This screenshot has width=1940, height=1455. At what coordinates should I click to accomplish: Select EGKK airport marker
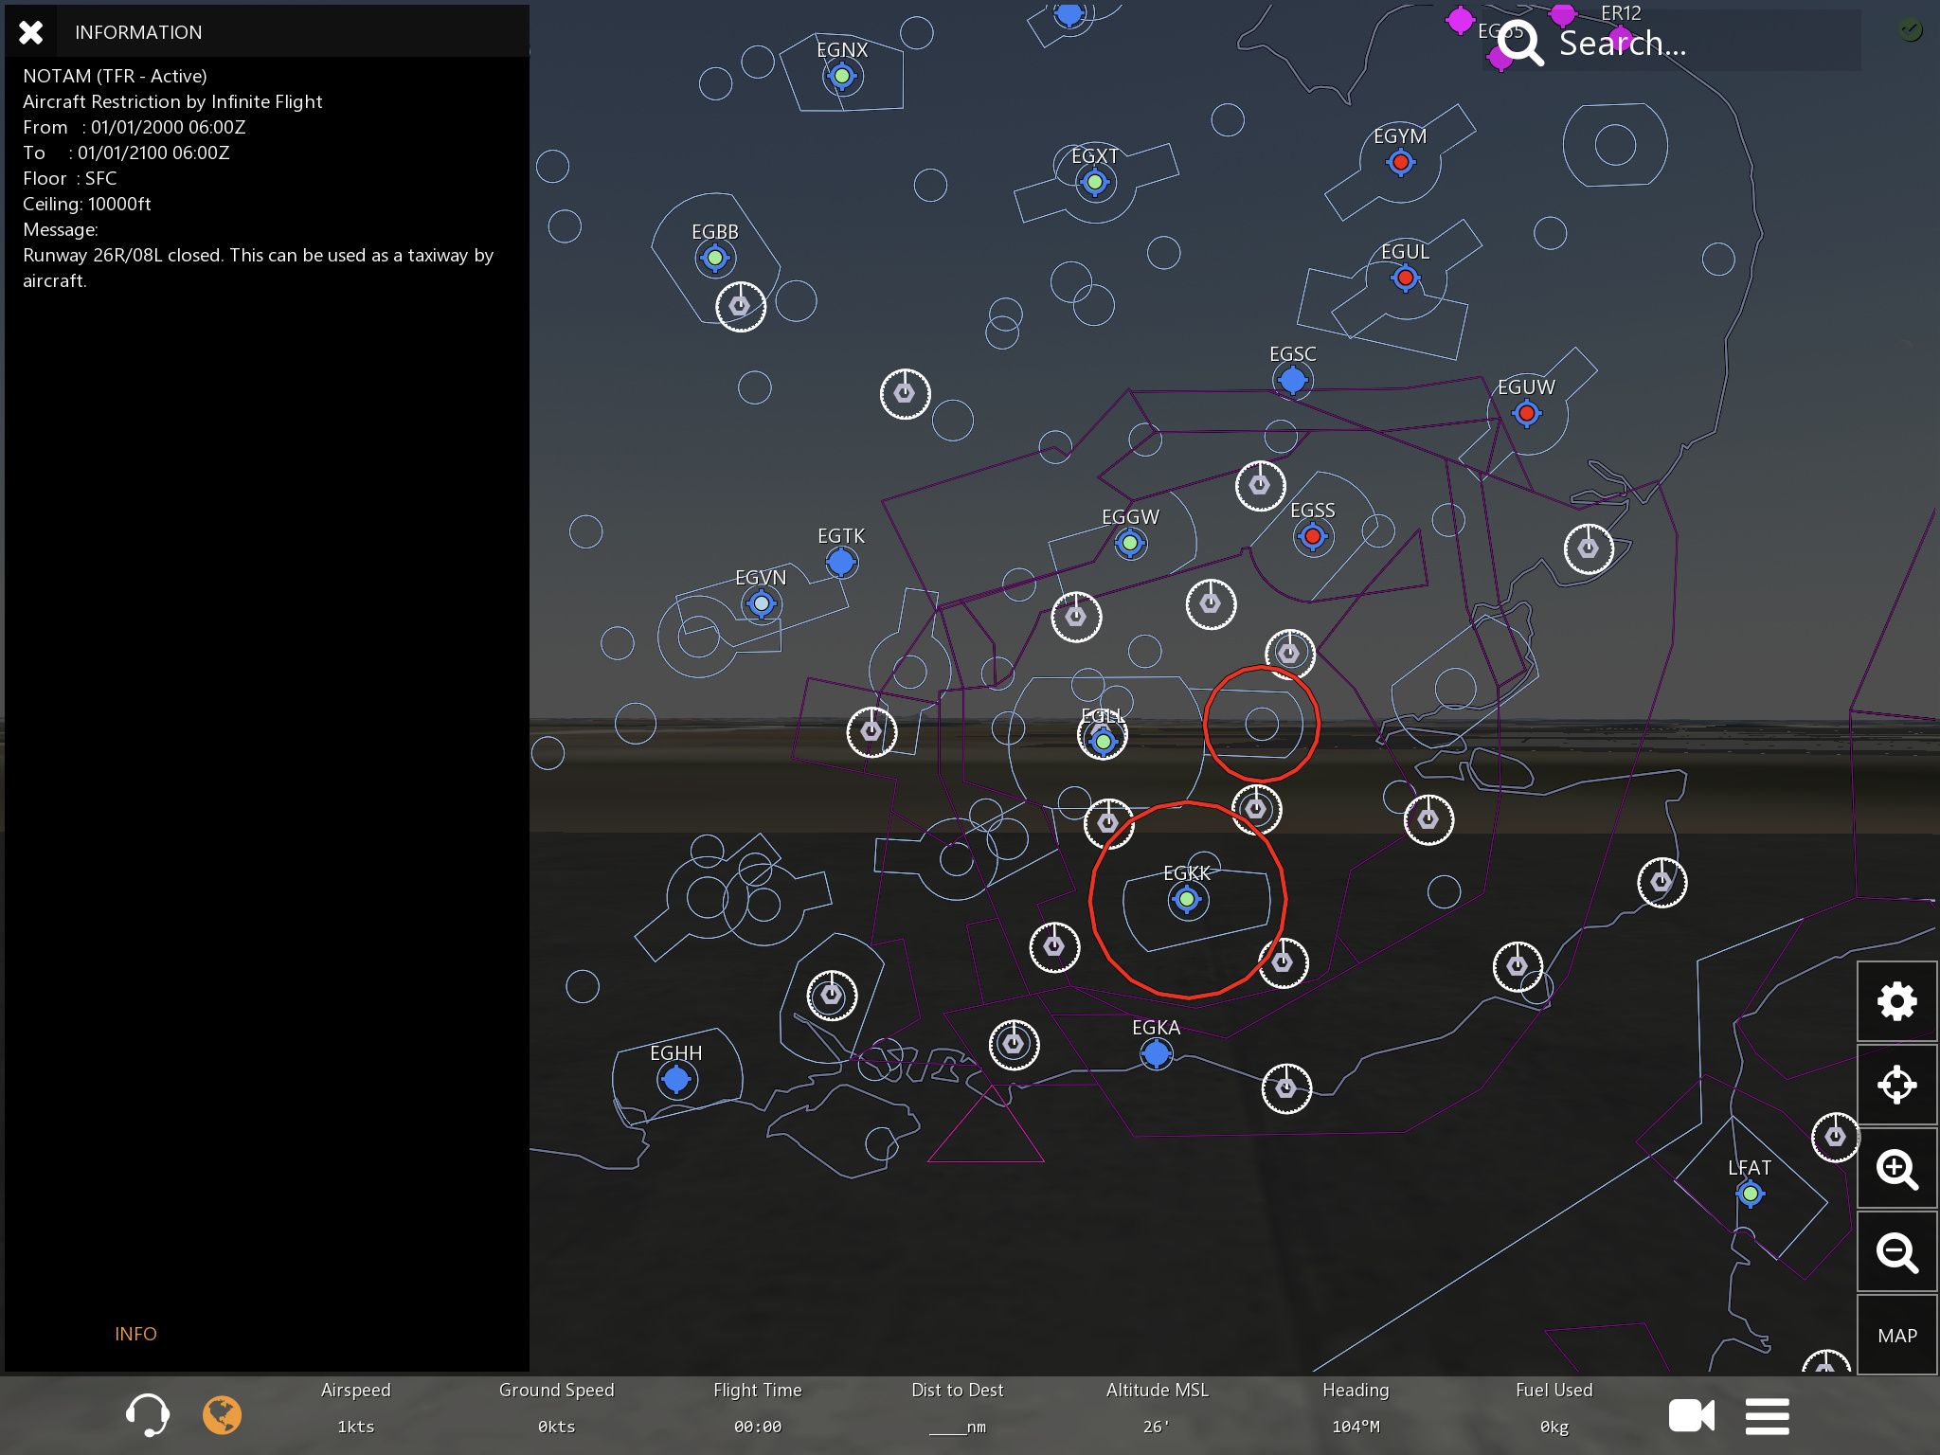tap(1187, 899)
